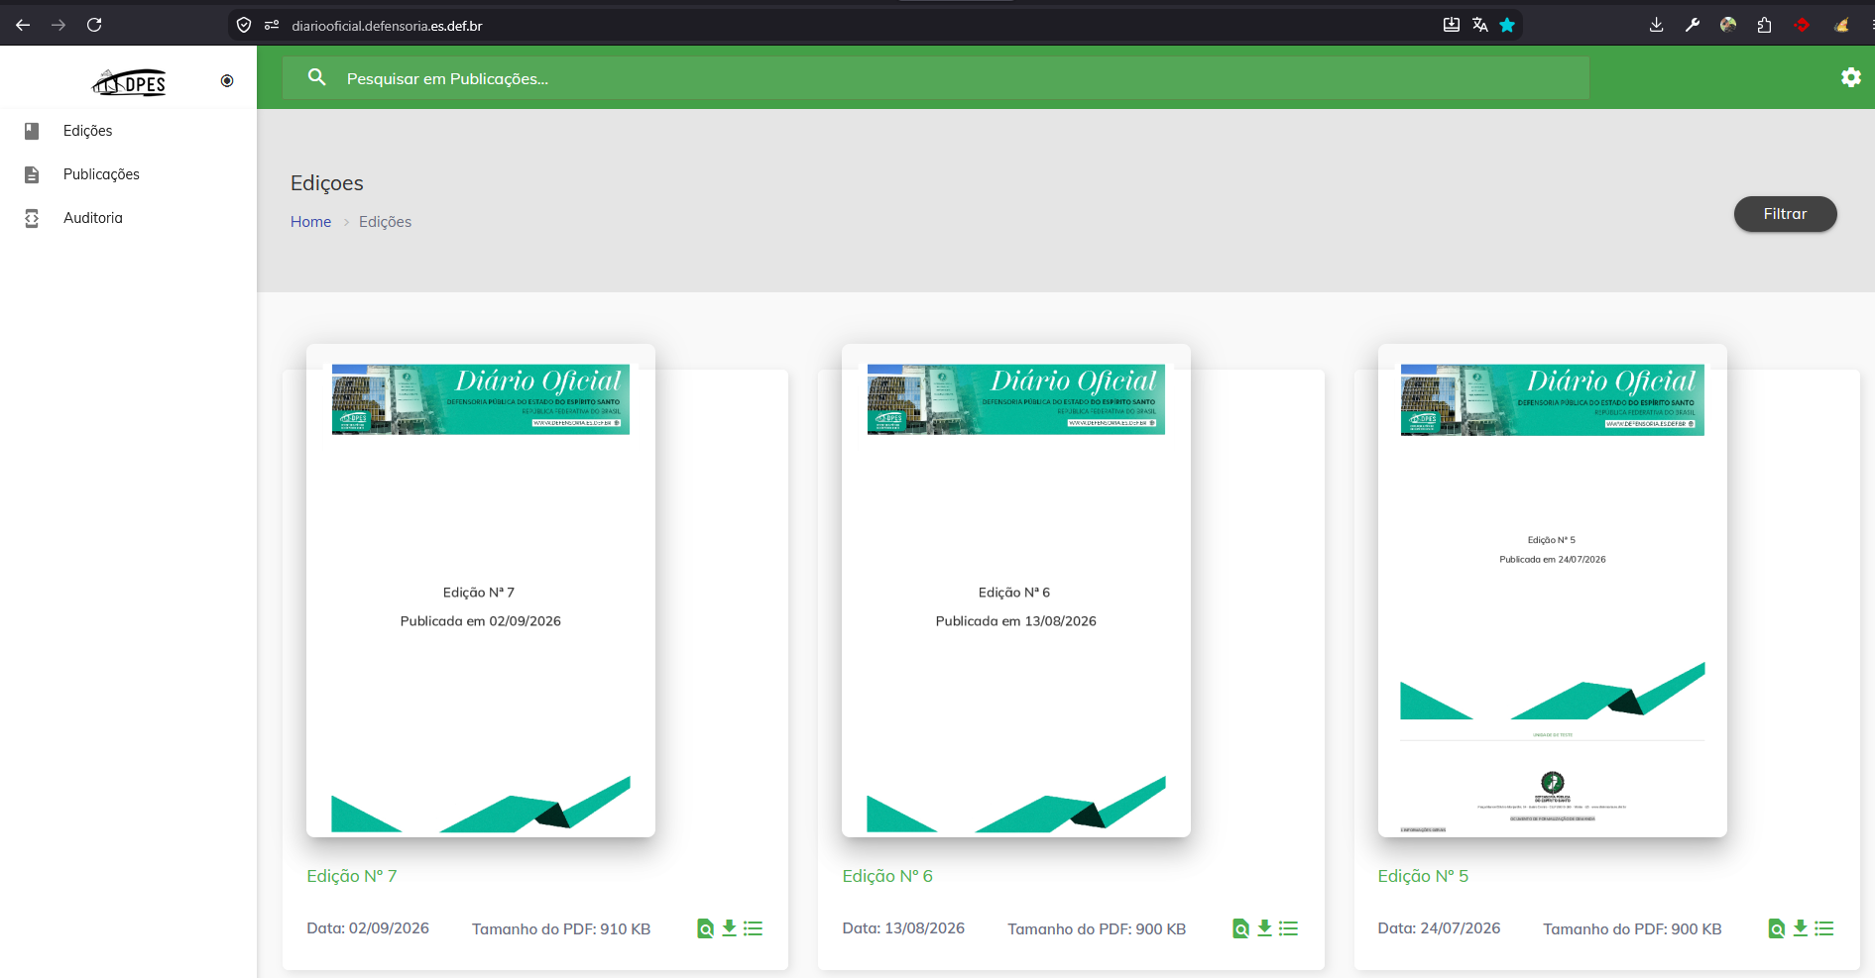Click the Auditoria icon in sidebar
Screen dimensions: 1875x978
point(32,218)
